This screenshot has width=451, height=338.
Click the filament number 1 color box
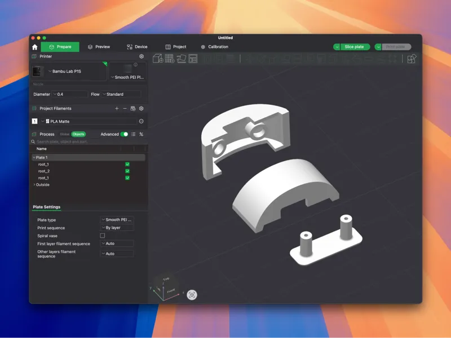tap(34, 121)
